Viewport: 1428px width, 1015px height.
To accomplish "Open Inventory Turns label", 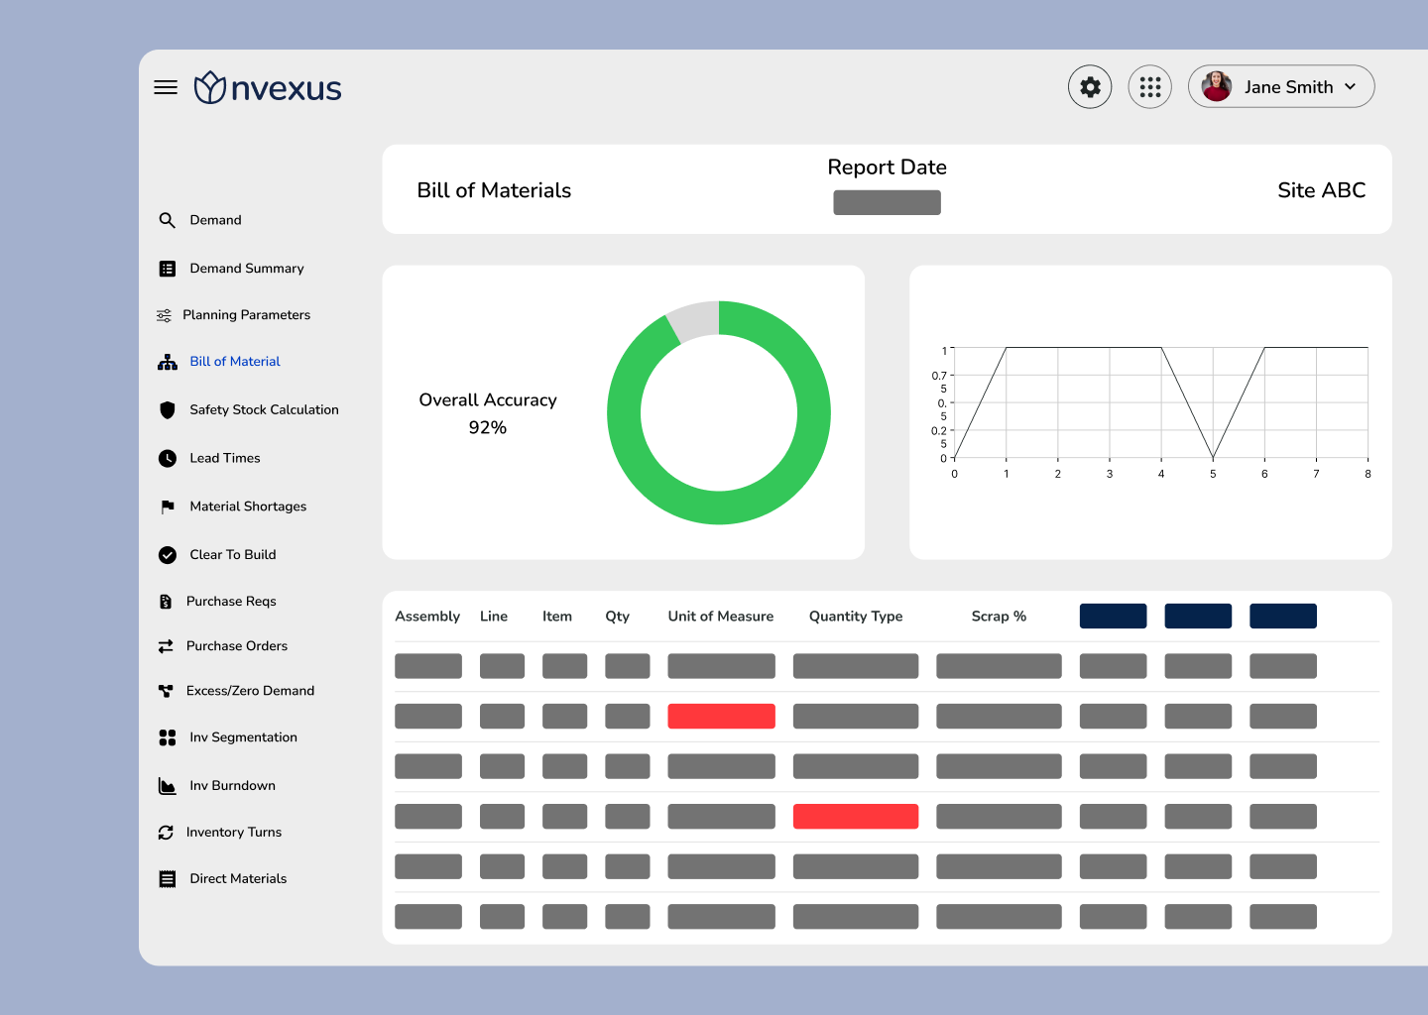I will (234, 833).
